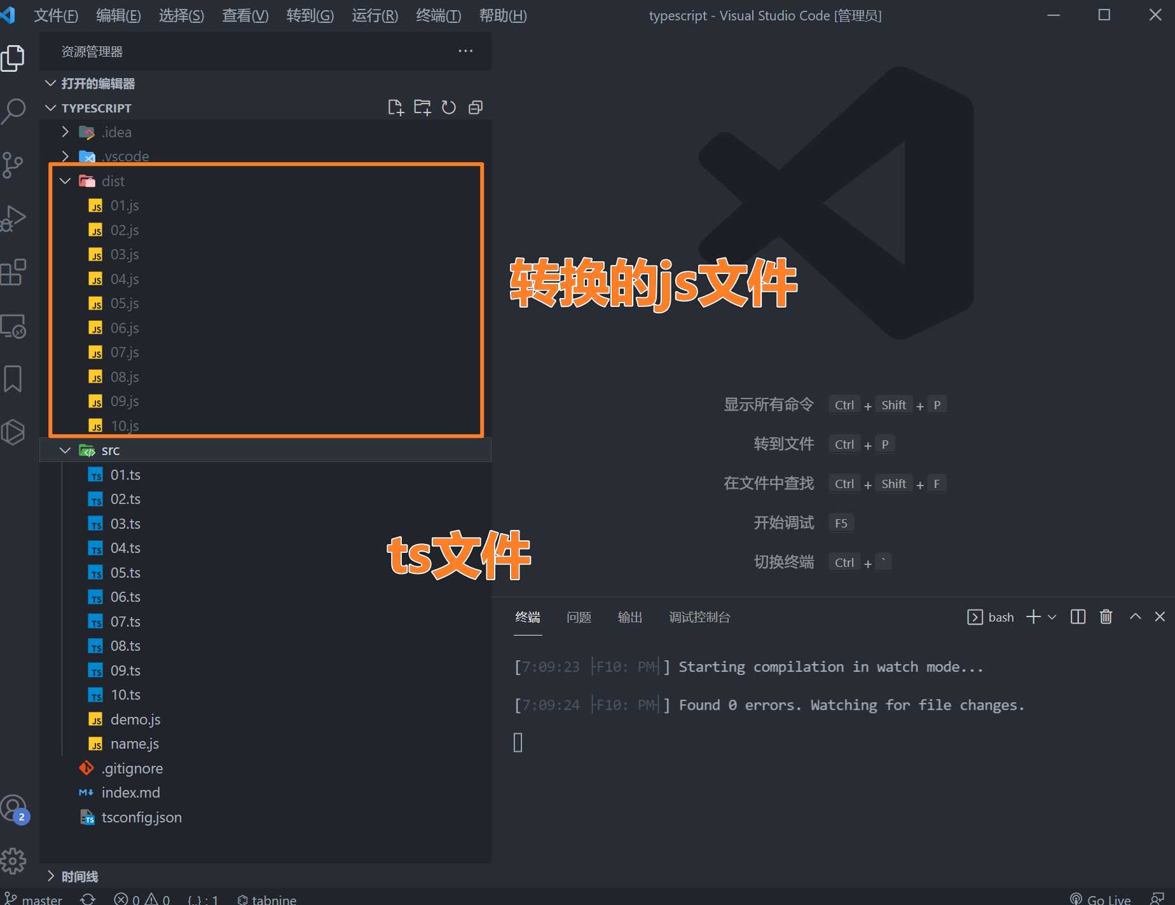Select the 终端 panel tab
The width and height of the screenshot is (1175, 905).
click(528, 617)
